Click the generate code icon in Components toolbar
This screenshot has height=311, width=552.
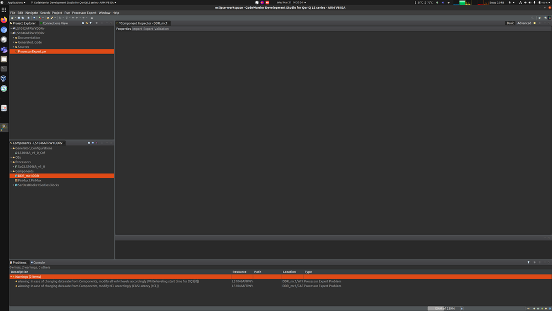tap(97, 143)
